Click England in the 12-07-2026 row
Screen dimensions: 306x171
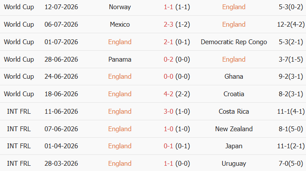[234, 7]
